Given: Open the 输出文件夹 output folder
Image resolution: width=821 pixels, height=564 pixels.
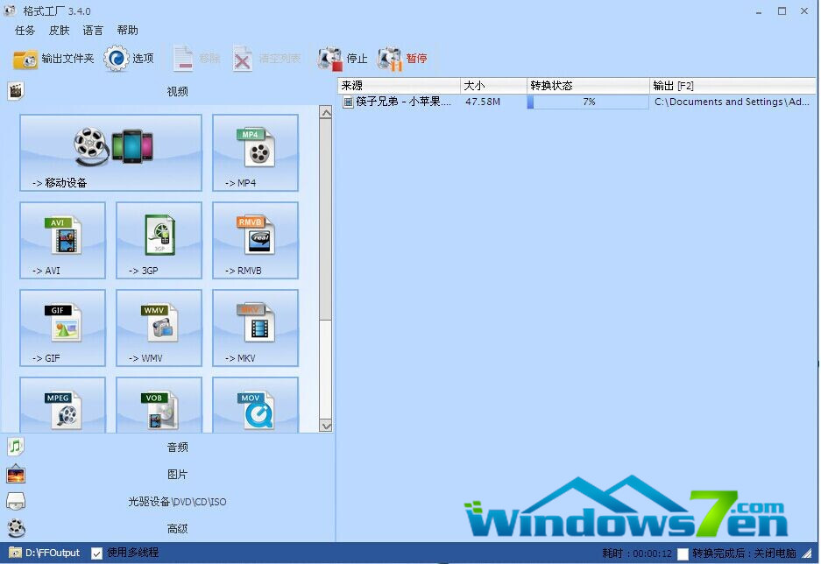Looking at the screenshot, I should point(53,59).
